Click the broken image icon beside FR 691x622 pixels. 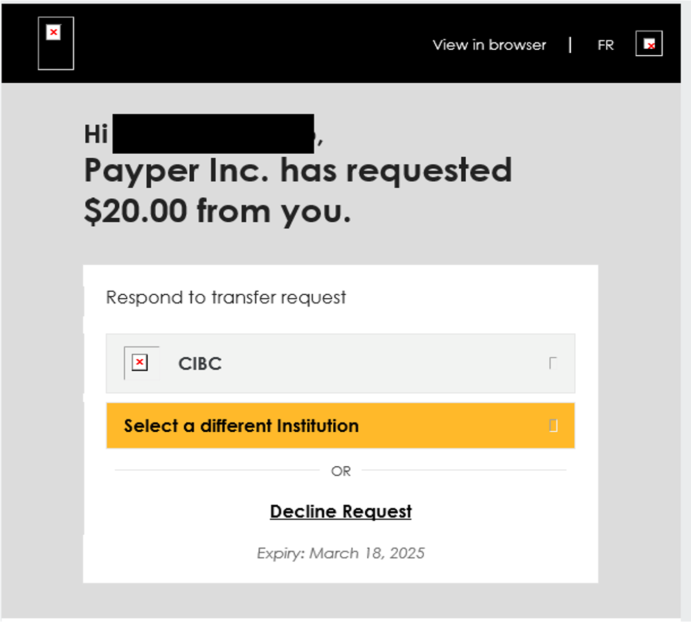point(649,44)
